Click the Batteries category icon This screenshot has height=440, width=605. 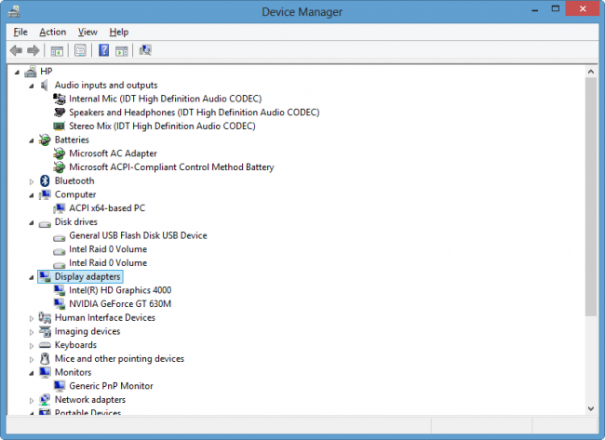(45, 140)
